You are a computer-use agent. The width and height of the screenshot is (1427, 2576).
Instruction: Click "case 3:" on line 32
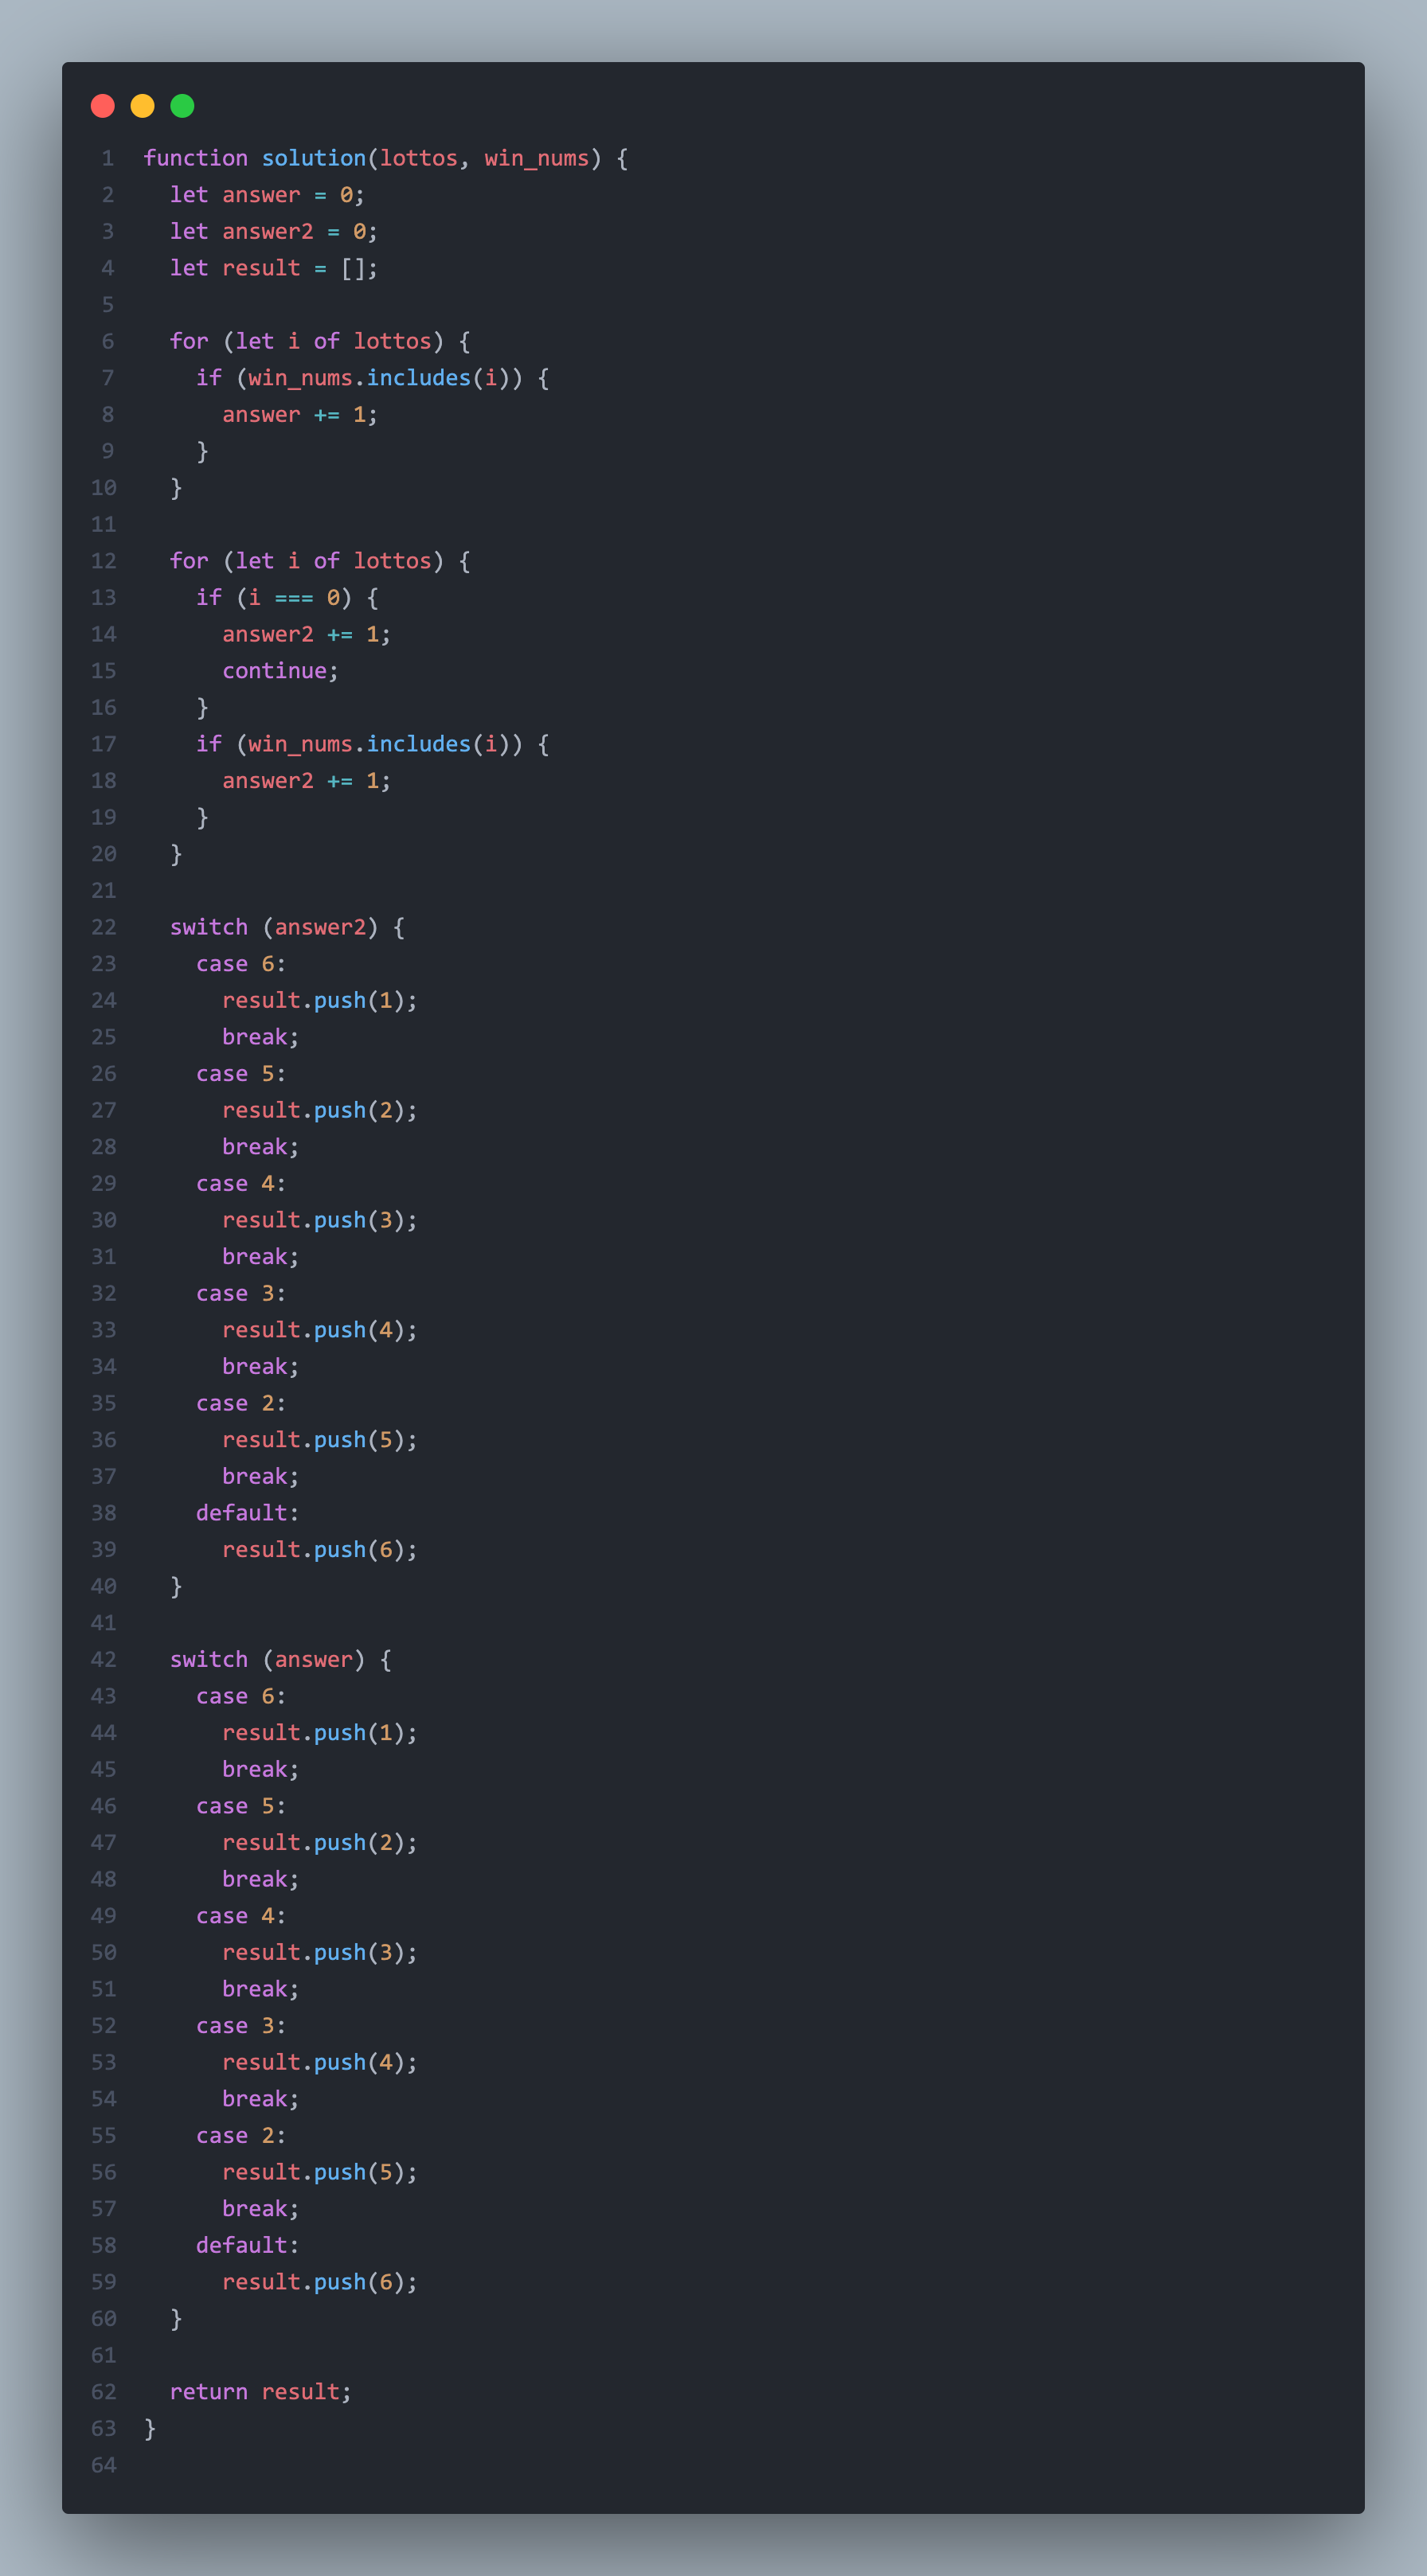click(241, 1293)
